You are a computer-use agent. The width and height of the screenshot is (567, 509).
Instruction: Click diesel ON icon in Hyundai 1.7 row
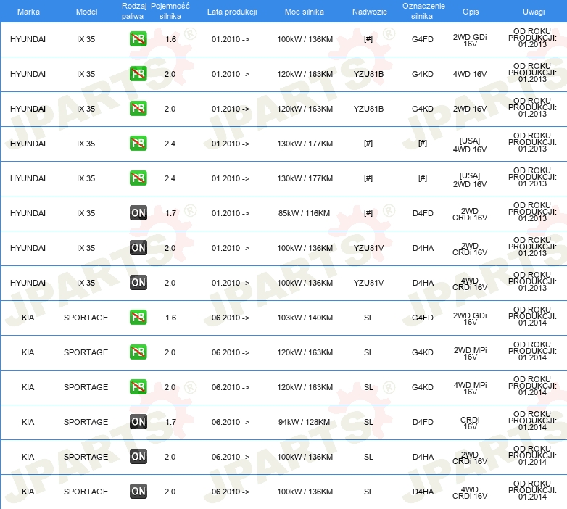click(138, 213)
